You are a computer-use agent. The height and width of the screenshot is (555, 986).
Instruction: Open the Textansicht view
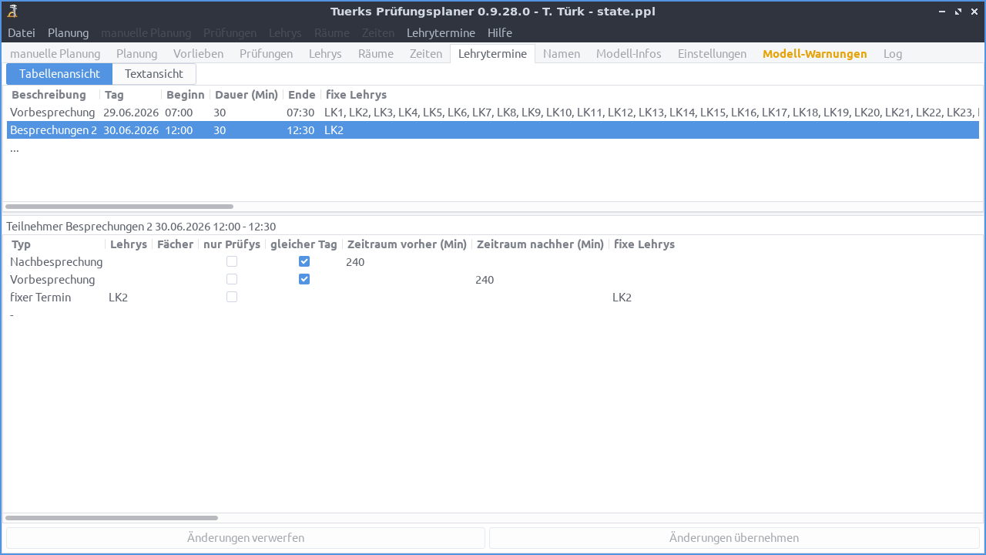click(x=153, y=73)
